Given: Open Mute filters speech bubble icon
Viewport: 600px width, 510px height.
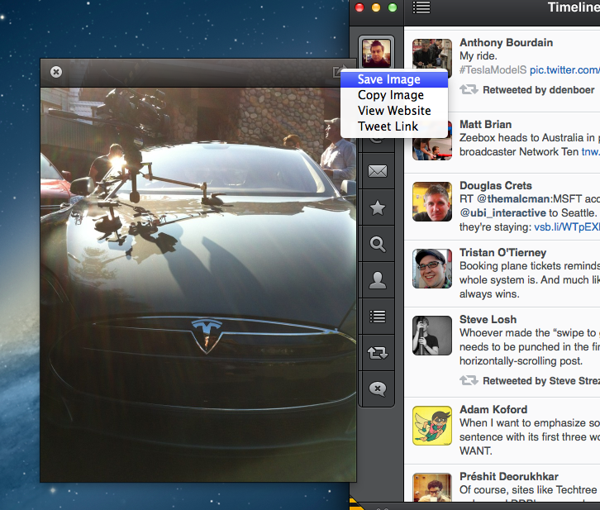Looking at the screenshot, I should coord(378,389).
